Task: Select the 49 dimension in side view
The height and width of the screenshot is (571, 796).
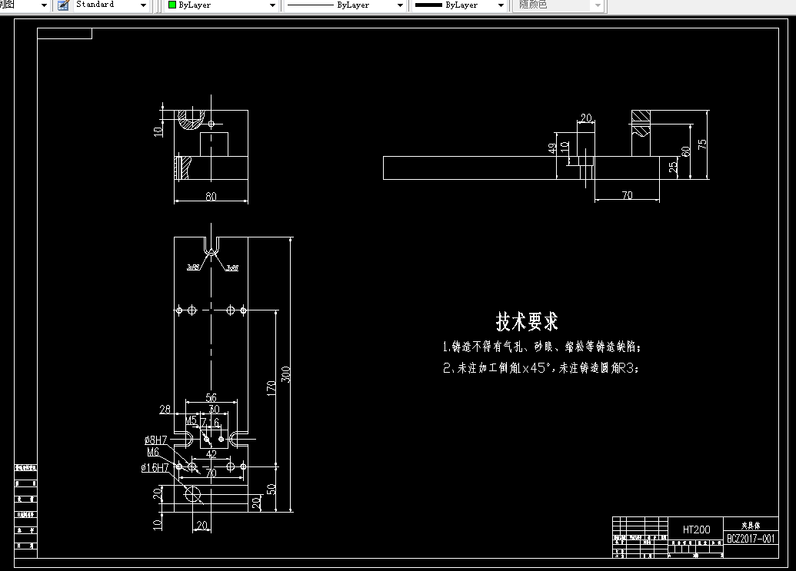Action: tap(552, 148)
